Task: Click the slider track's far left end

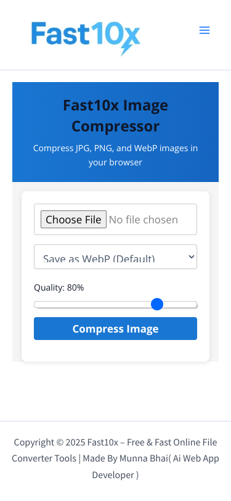Action: point(36,305)
